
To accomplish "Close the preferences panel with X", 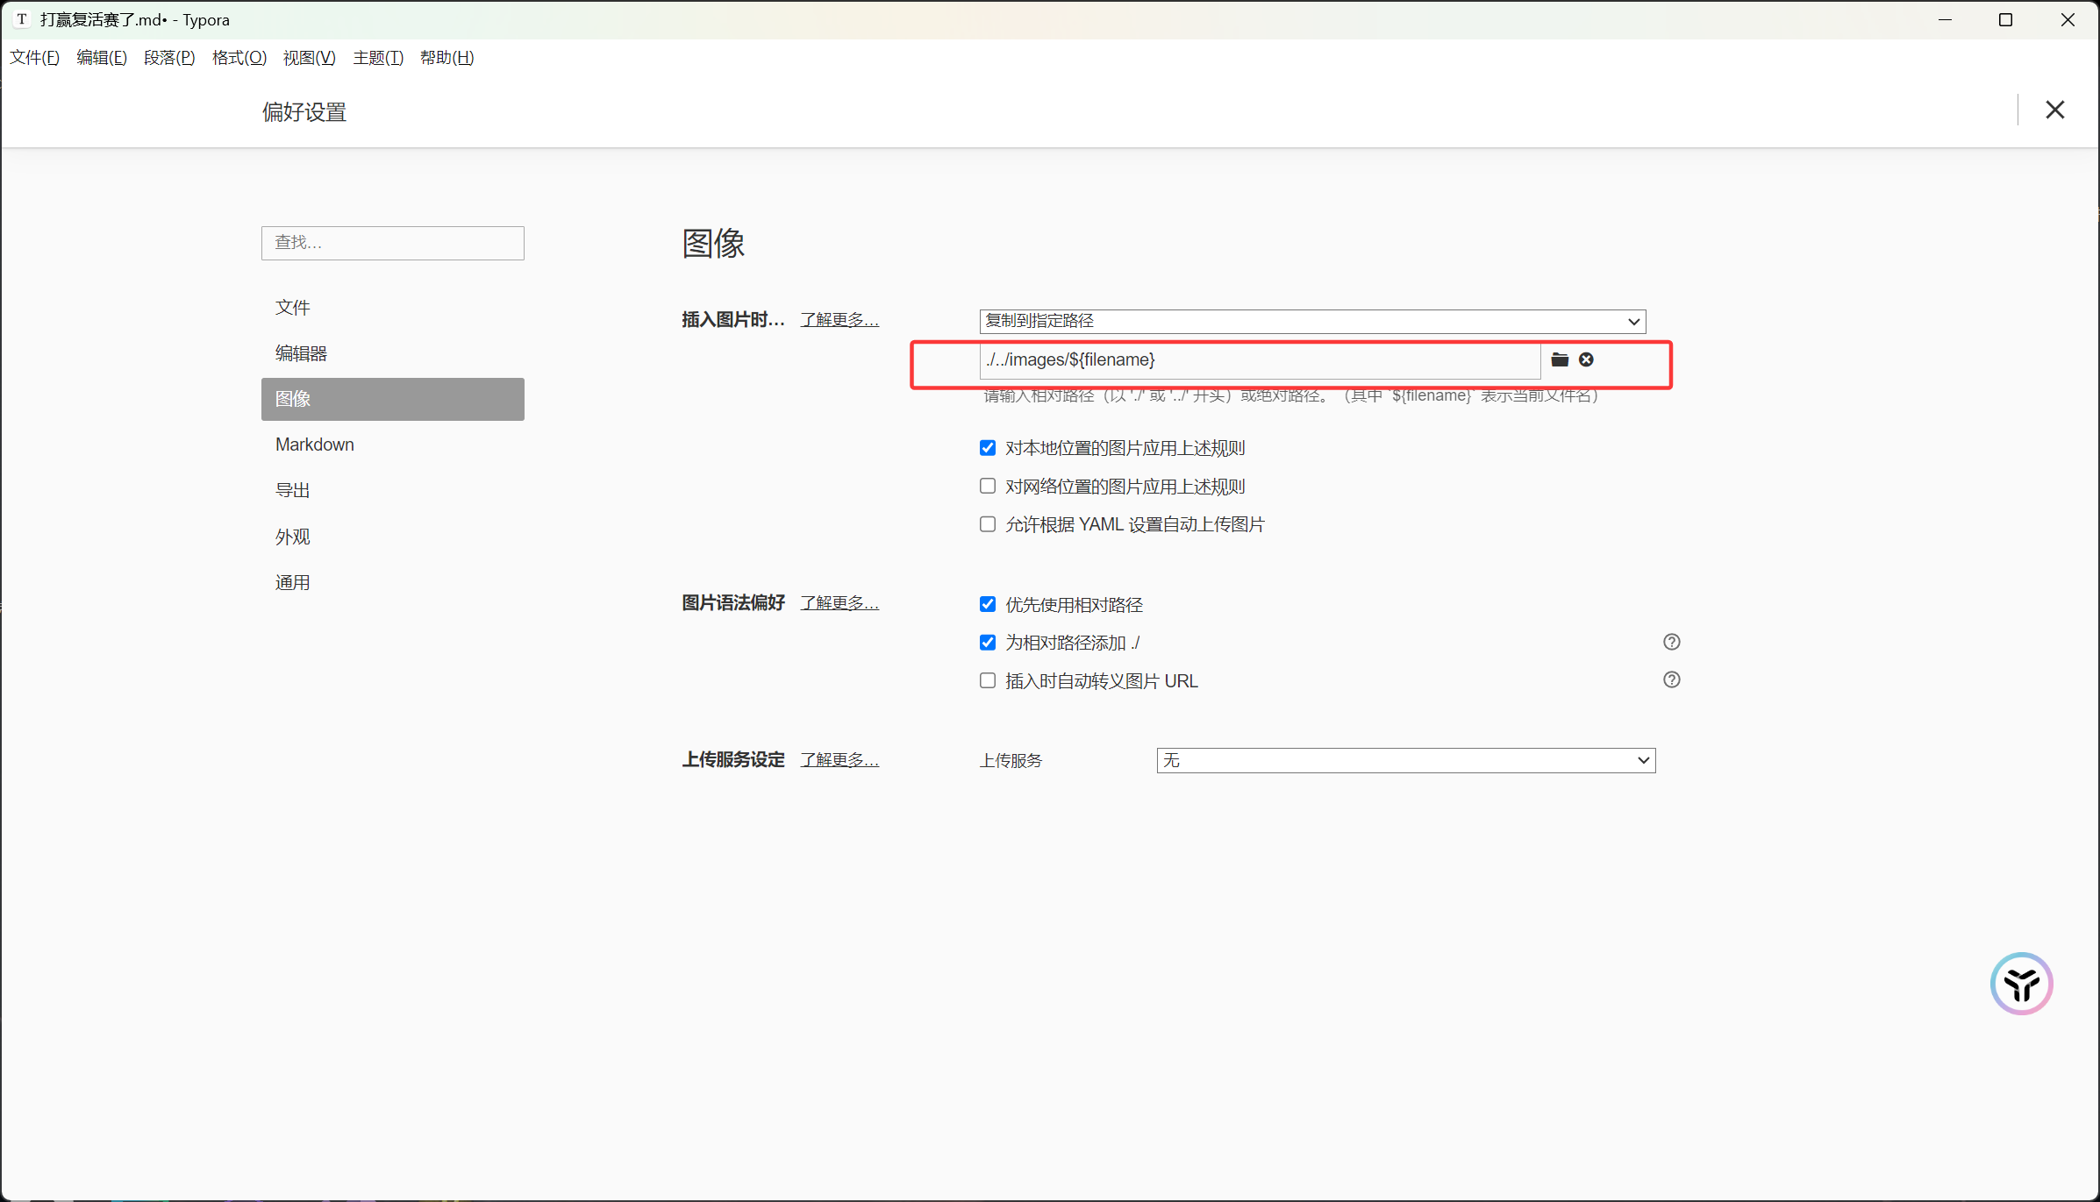I will [x=2054, y=110].
